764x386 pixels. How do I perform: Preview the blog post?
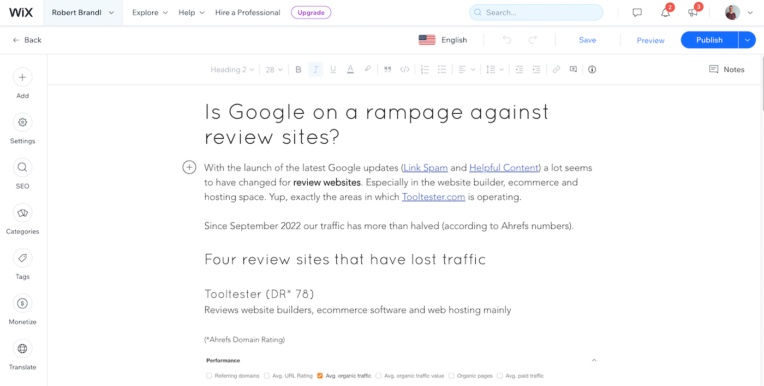(650, 40)
